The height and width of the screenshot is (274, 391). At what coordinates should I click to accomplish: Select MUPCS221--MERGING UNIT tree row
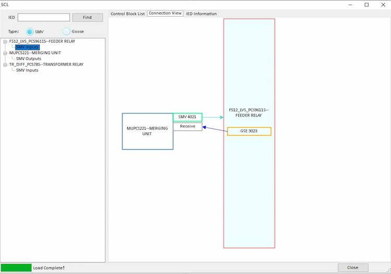pyautogui.click(x=35, y=53)
